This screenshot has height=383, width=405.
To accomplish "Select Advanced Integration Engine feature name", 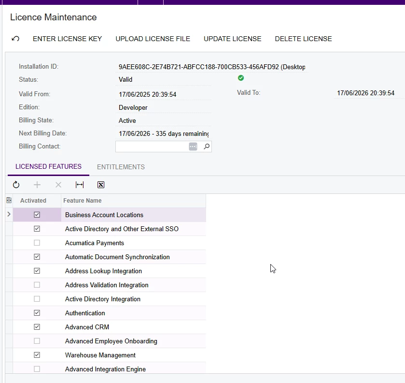I will (105, 369).
